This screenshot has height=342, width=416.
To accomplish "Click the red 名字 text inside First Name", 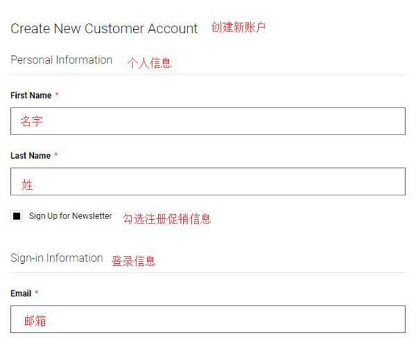I will pos(31,121).
